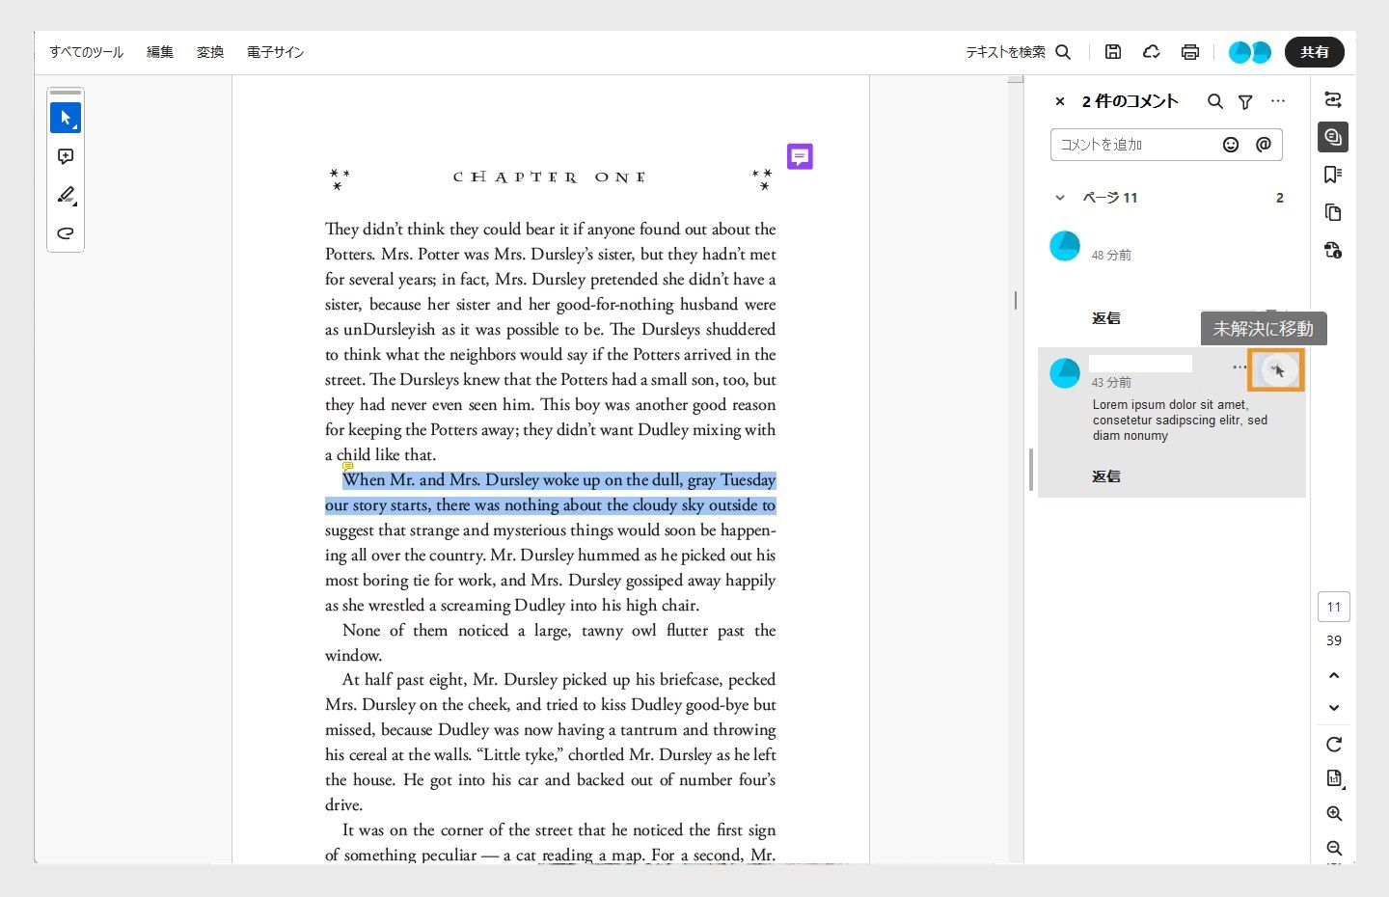Viewport: 1389px width, 897px height.
Task: Click the cloud upload icon
Action: click(x=1151, y=52)
